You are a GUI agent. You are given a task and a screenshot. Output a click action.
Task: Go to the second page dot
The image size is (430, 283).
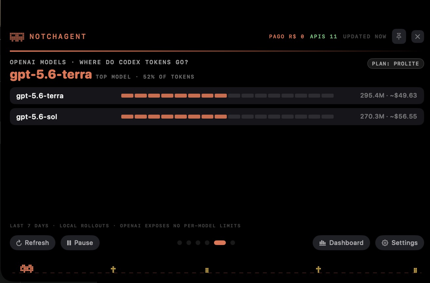click(x=189, y=243)
